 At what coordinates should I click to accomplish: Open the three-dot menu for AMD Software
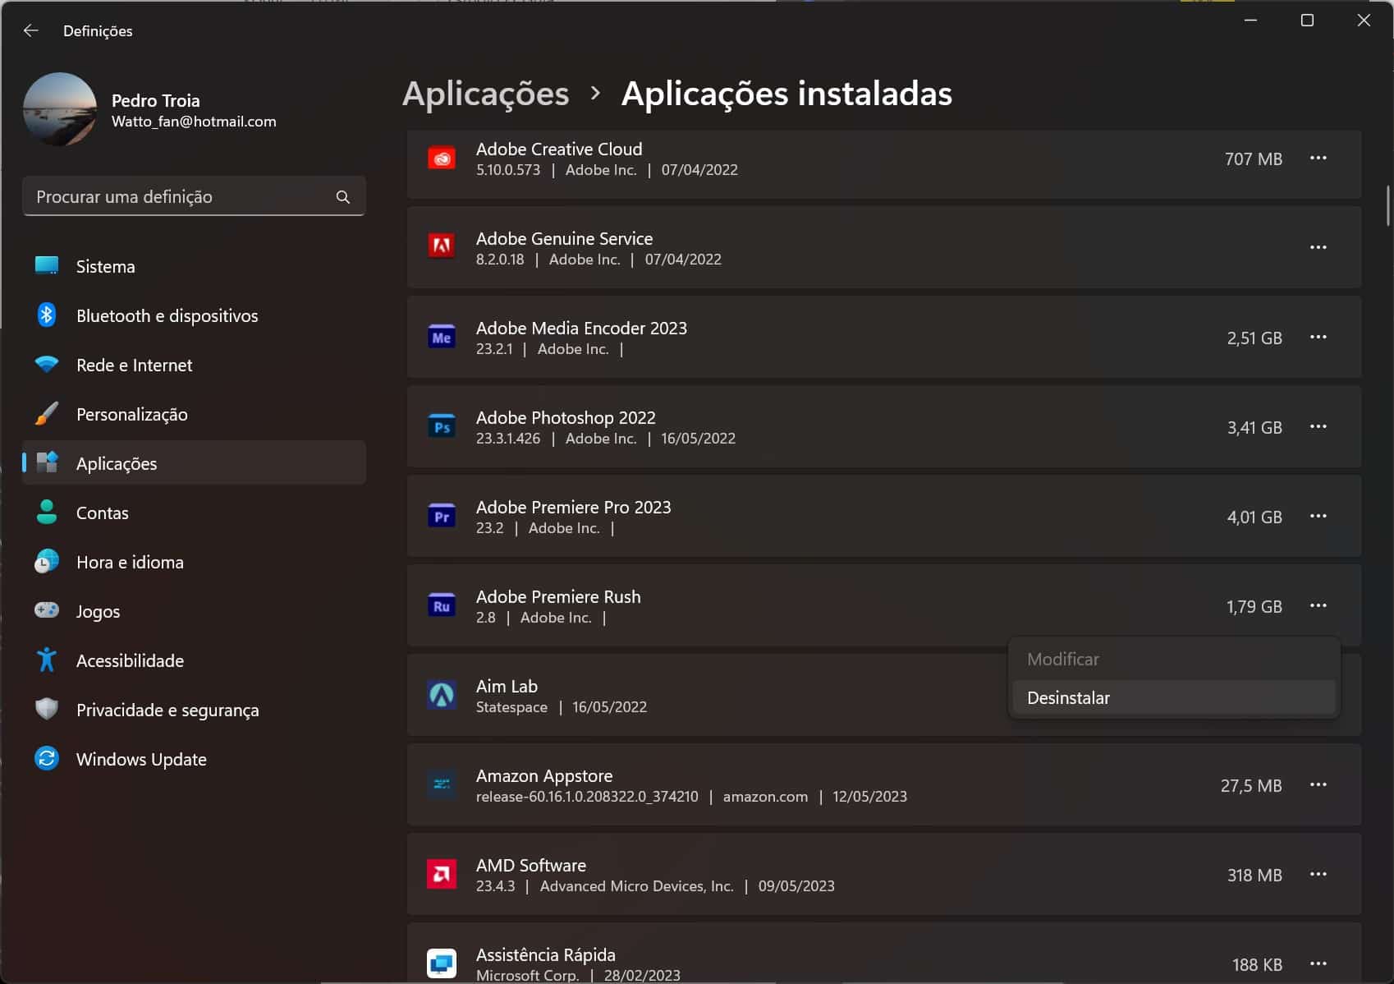(x=1318, y=874)
